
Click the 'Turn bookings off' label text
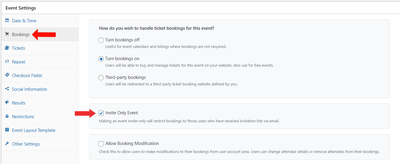[122, 40]
